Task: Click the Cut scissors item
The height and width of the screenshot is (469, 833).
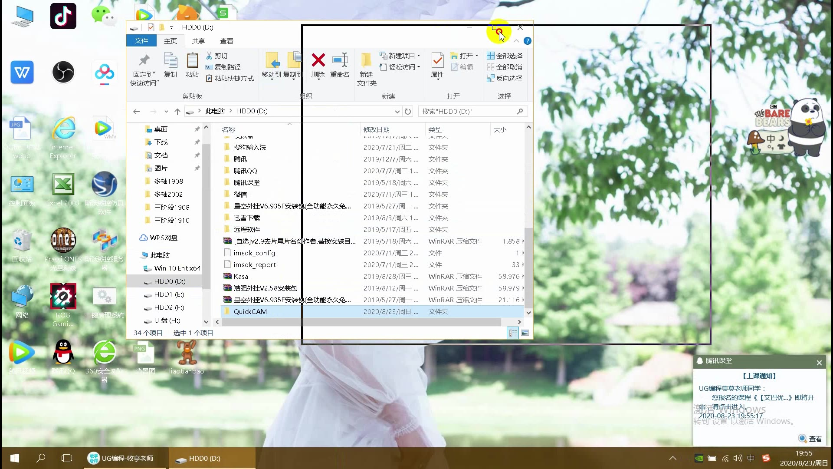Action: (x=217, y=56)
